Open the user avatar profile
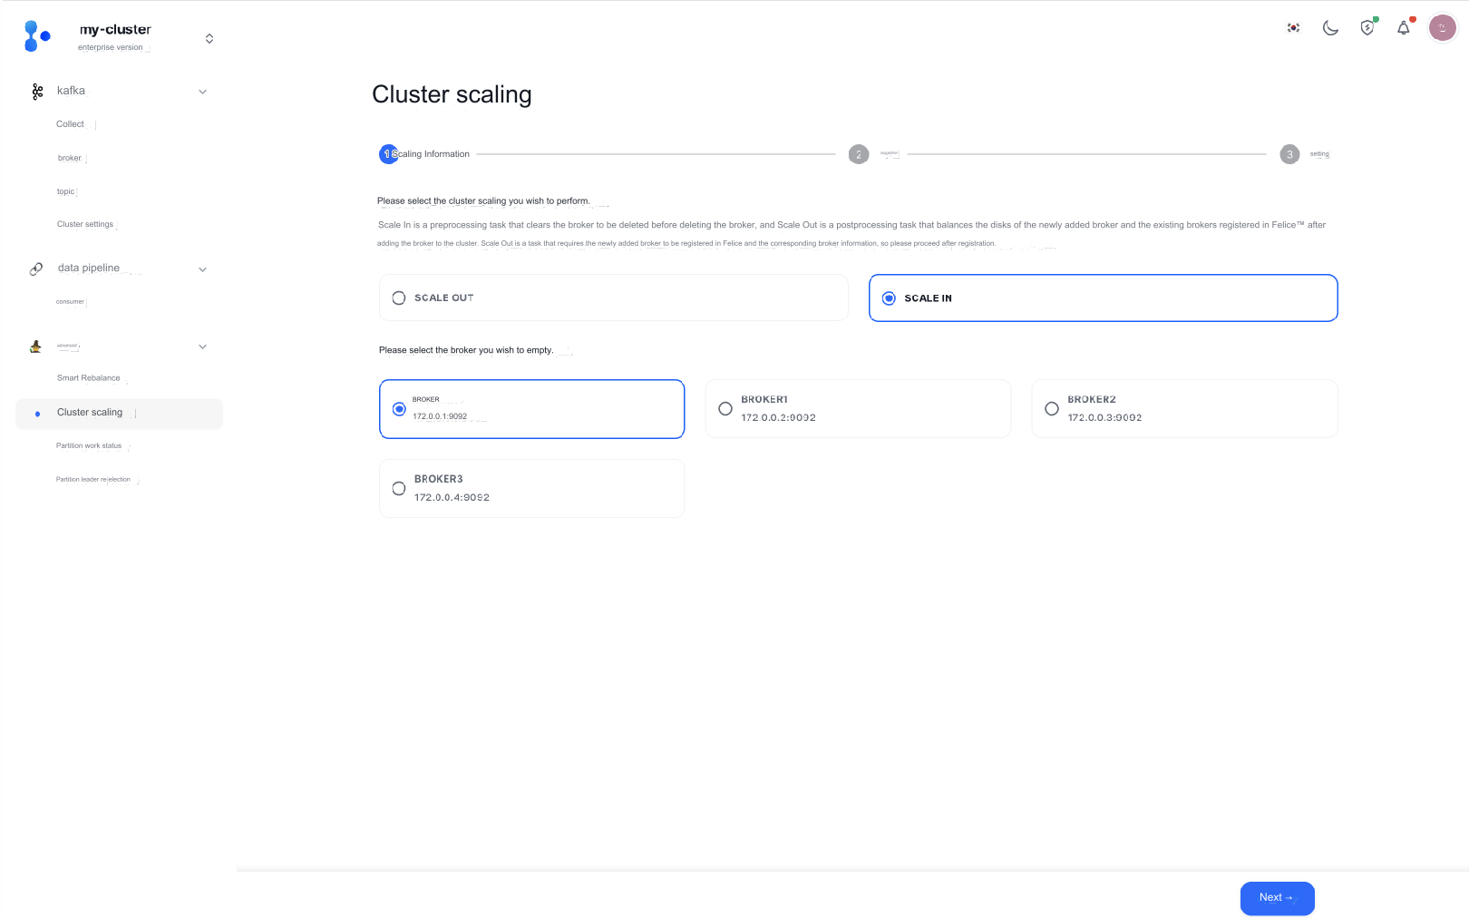Screen dimensions: 1469x918 (1442, 28)
